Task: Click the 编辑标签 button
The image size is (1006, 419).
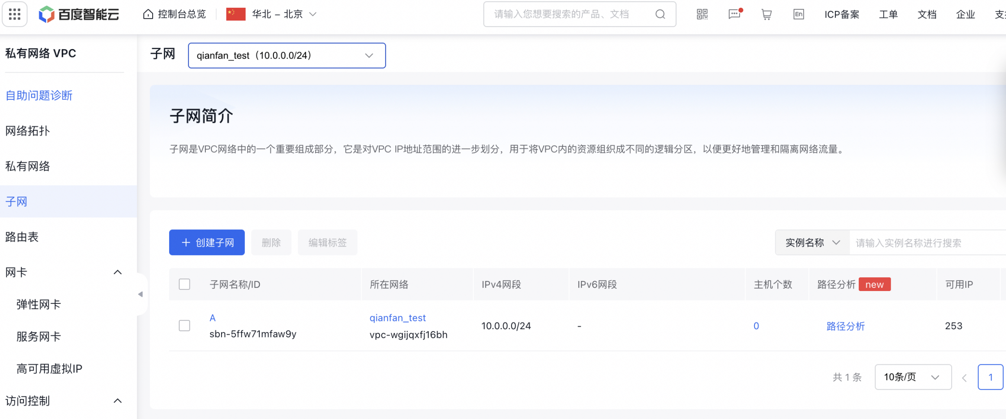Action: tap(328, 243)
